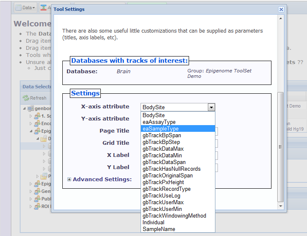This screenshot has width=307, height=236.
Task: Click the Refresh icon in Data Selector
Action: coord(26,98)
